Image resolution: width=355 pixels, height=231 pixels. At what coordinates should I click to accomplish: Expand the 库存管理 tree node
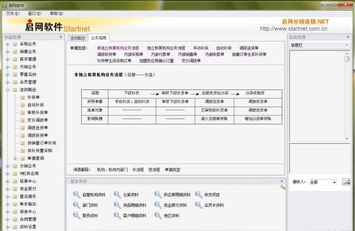point(8,59)
